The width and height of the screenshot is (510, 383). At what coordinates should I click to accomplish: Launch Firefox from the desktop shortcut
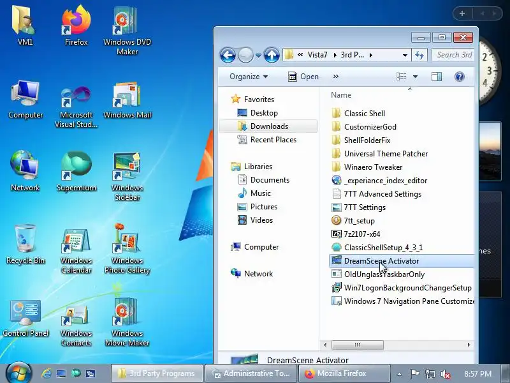click(76, 26)
